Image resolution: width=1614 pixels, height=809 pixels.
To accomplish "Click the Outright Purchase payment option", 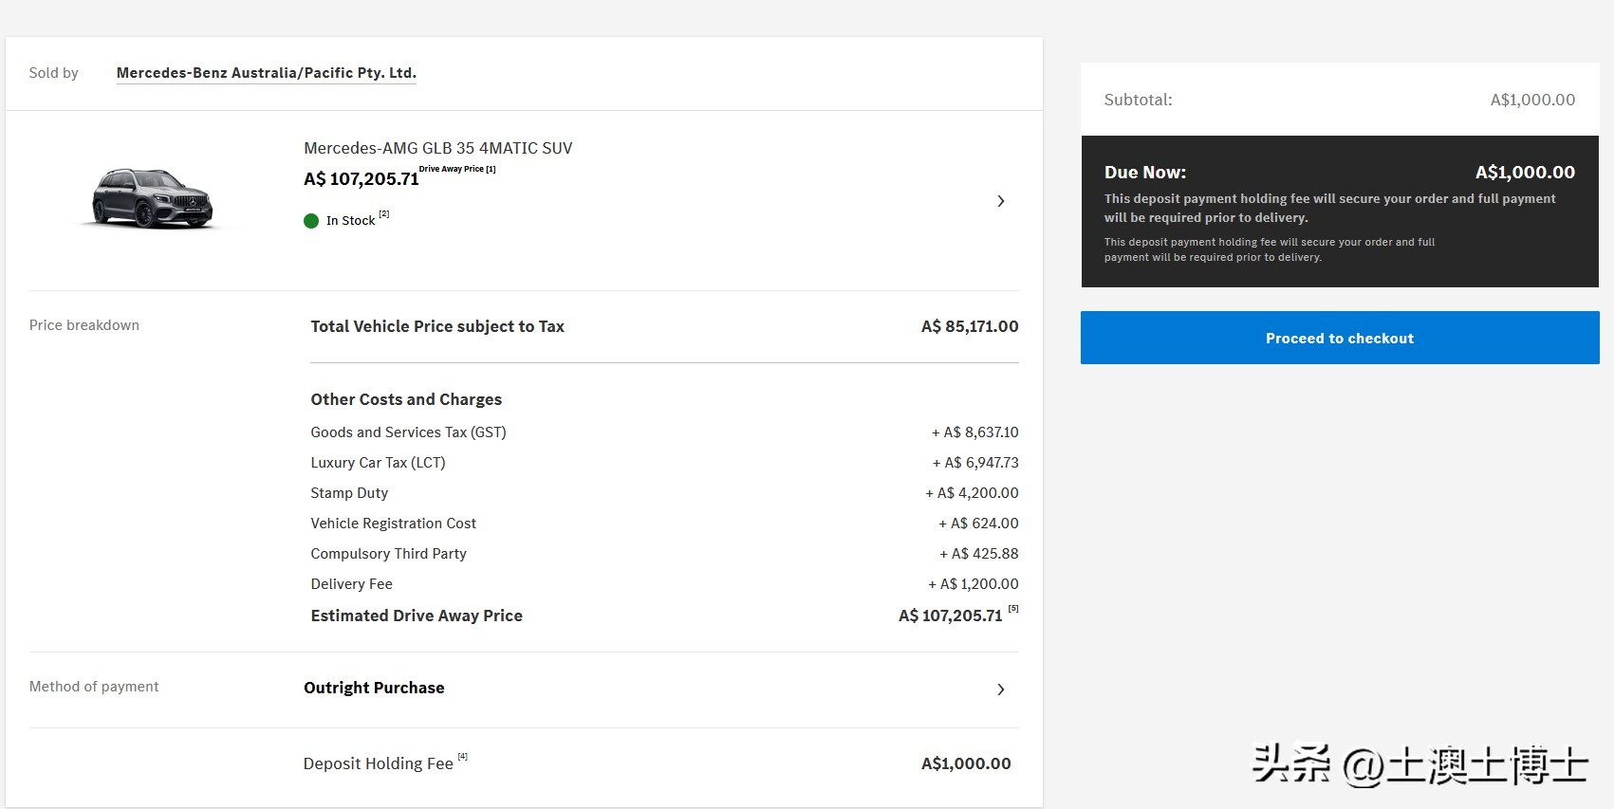I will point(374,688).
